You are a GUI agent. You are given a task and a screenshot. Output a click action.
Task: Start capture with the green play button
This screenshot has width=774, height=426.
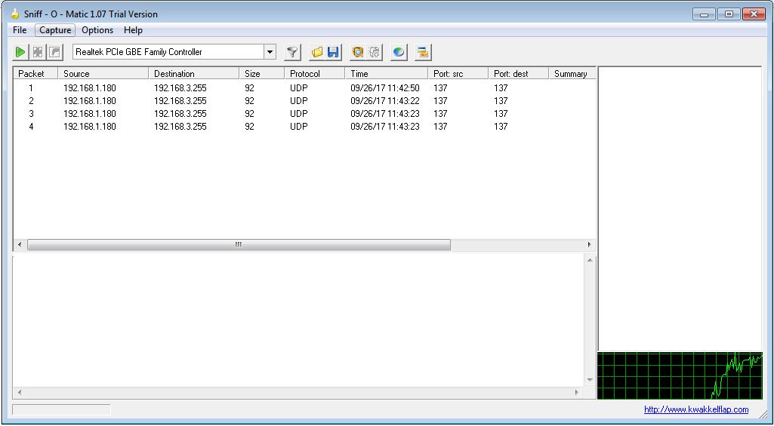coord(20,52)
